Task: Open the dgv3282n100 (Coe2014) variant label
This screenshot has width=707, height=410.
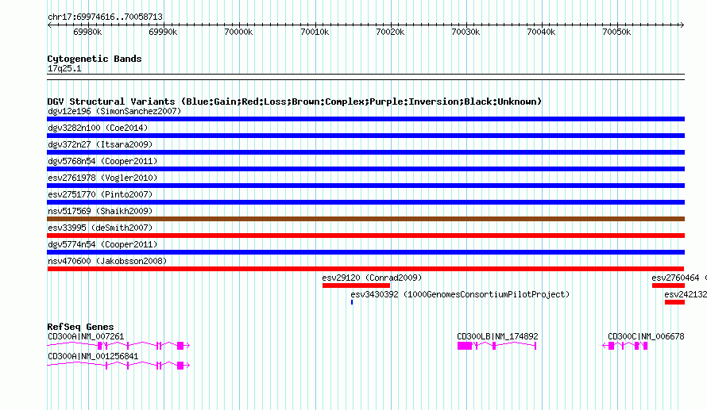Action: tap(98, 128)
